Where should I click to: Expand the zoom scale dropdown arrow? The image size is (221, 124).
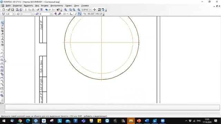(90, 10)
